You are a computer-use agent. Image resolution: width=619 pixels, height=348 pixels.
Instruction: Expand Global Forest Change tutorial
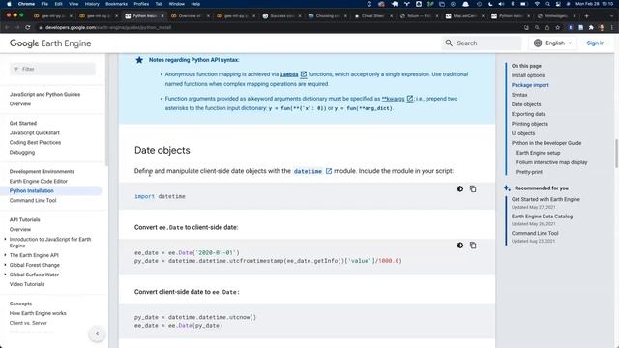(5, 265)
